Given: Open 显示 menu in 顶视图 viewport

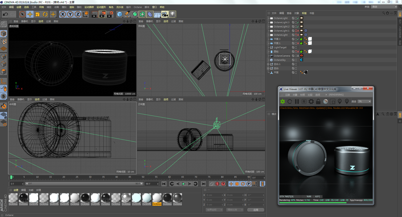Looking at the screenshot, I should pyautogui.click(x=158, y=21).
